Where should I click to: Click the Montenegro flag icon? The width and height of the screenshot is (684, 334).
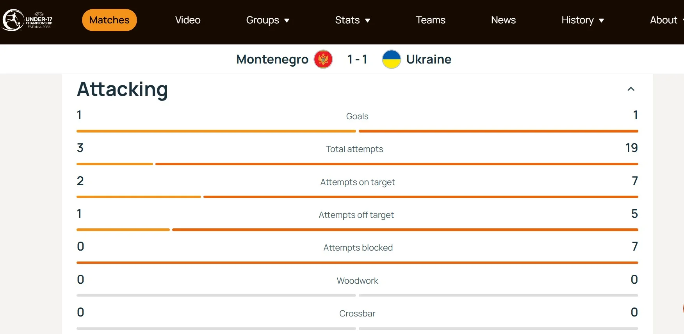(x=323, y=59)
